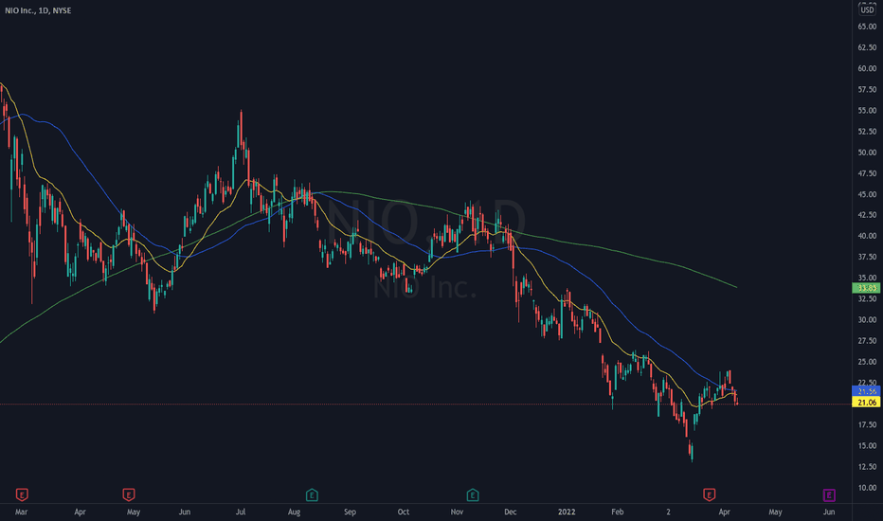Open the teal earnings marker near Nov
This screenshot has width=883, height=521.
tap(473, 495)
